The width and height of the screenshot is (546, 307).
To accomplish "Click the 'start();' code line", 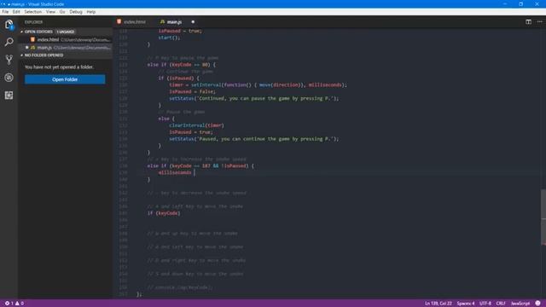I will (x=169, y=38).
